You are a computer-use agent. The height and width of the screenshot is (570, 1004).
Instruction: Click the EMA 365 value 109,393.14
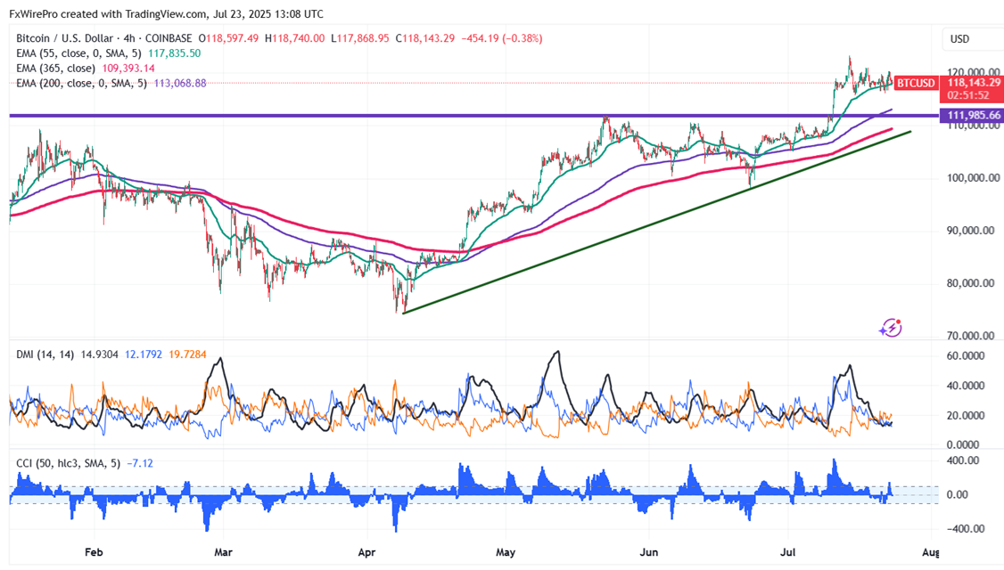128,69
